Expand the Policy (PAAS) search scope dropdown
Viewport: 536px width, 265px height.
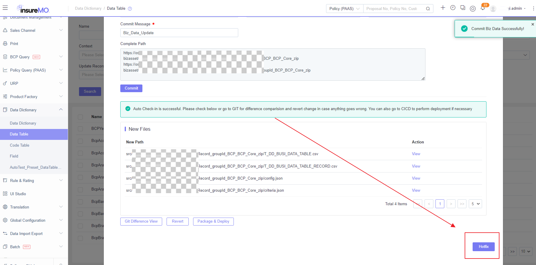(x=344, y=9)
